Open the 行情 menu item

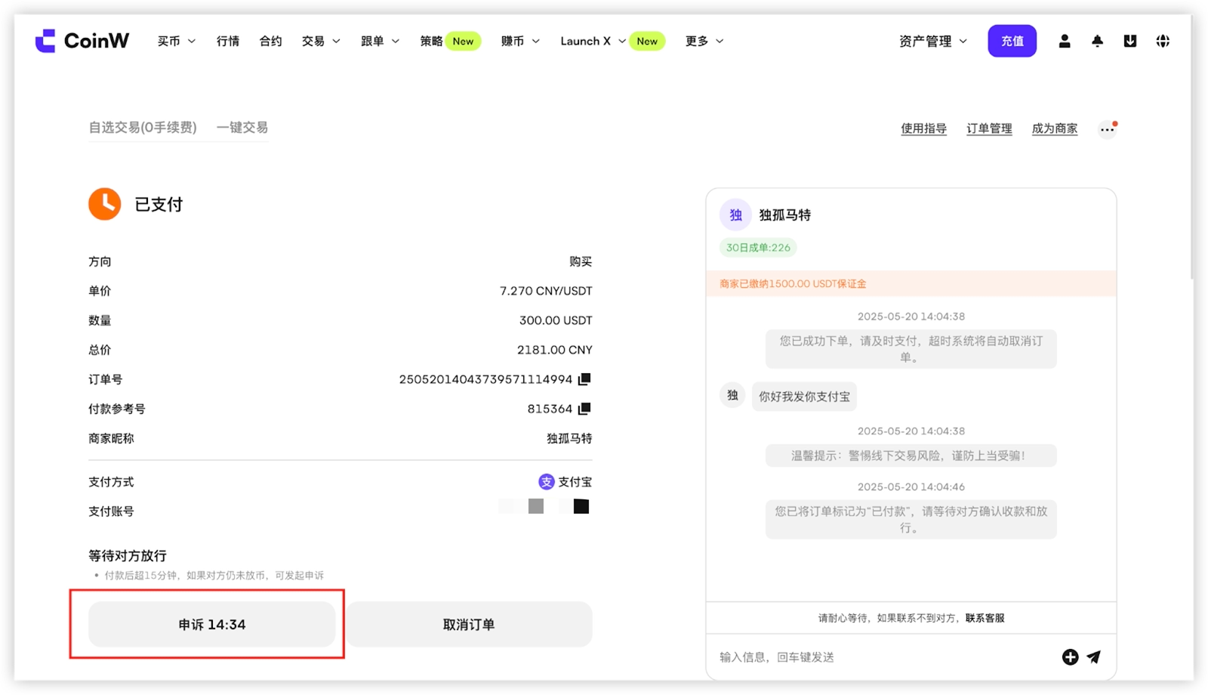228,41
